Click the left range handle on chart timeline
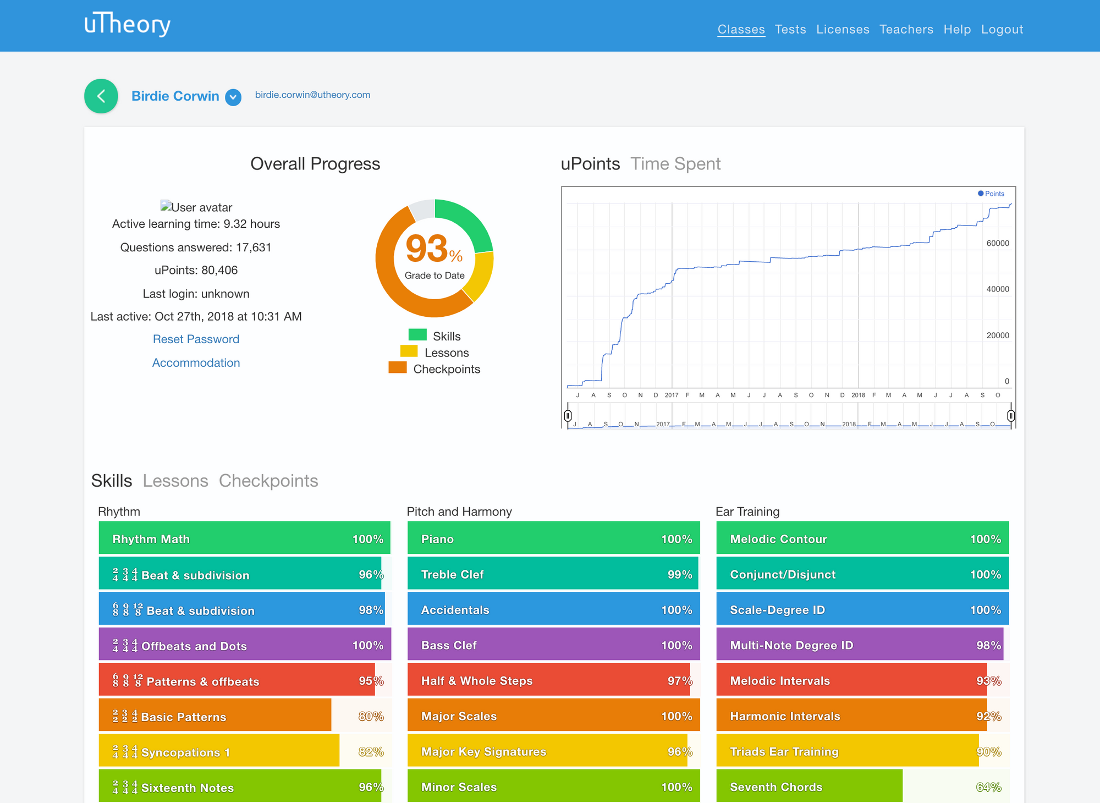Image resolution: width=1100 pixels, height=803 pixels. [x=568, y=415]
